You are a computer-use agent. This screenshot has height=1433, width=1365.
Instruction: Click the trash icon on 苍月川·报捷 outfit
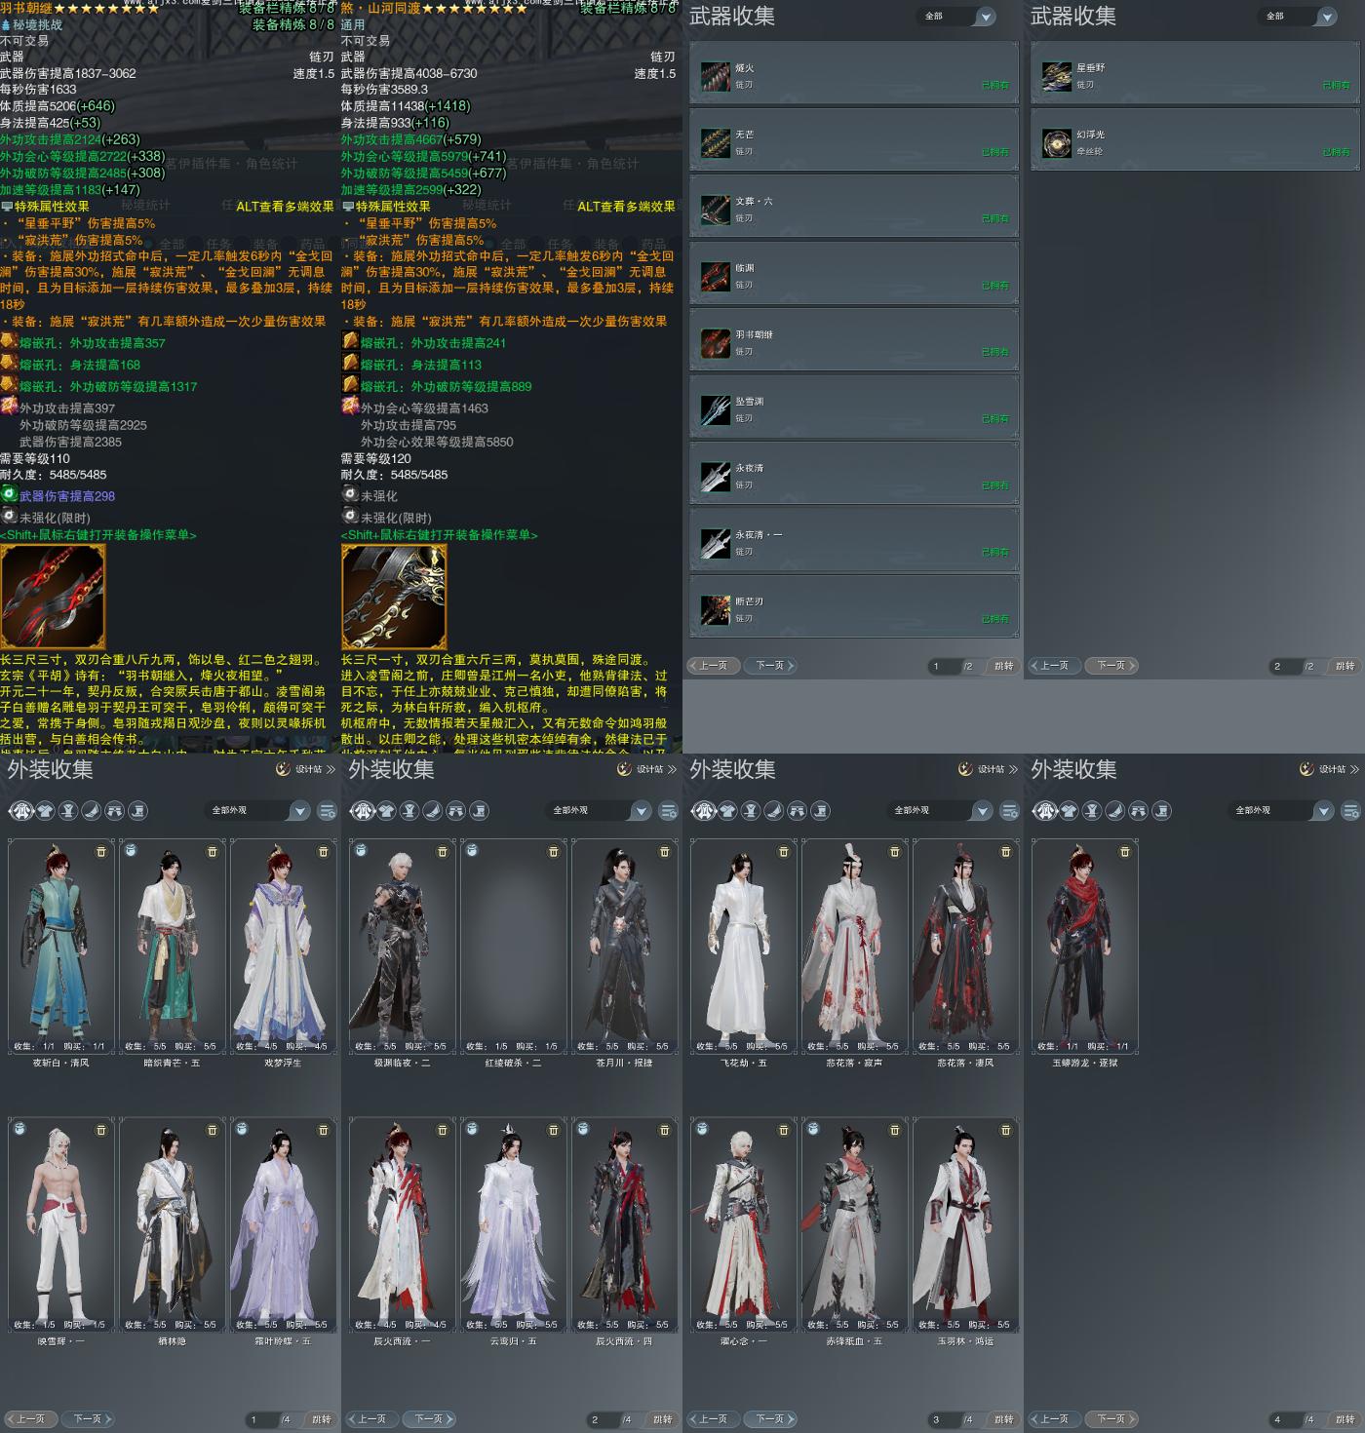[x=665, y=852]
